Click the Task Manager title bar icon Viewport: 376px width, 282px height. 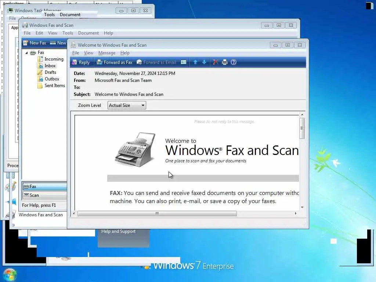pyautogui.click(x=10, y=11)
